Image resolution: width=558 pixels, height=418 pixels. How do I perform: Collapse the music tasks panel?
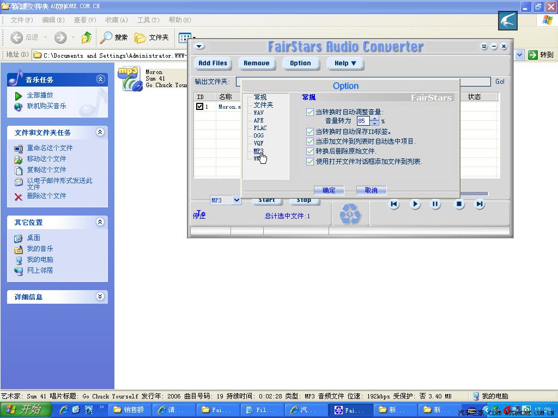click(x=100, y=79)
